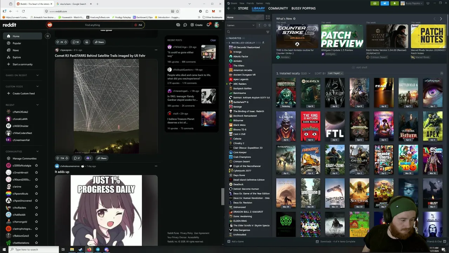The width and height of the screenshot is (449, 253).
Task: Open Sort By Last Played dropdown
Action: point(335,73)
